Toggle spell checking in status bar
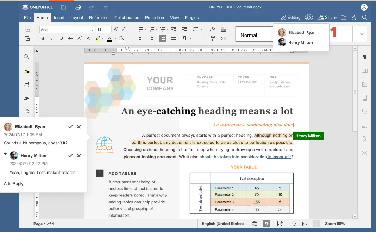 click(266, 224)
